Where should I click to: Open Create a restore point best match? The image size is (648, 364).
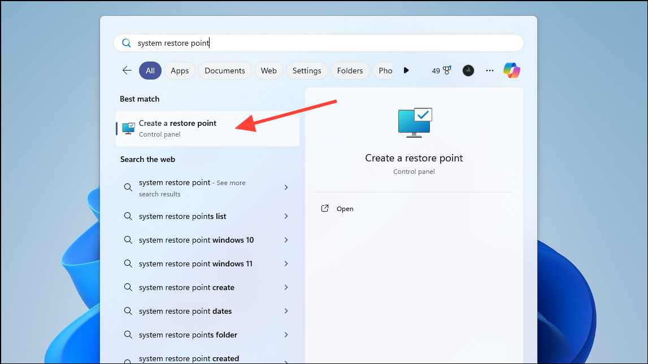(207, 128)
